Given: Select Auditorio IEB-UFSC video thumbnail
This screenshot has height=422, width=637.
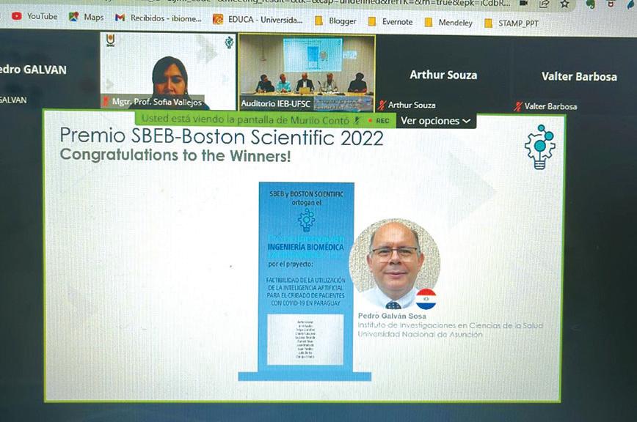Looking at the screenshot, I should tap(307, 73).
